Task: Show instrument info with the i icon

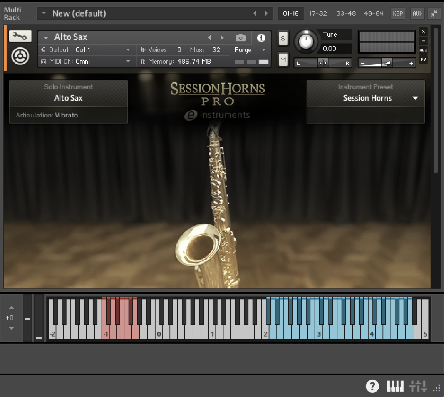Action: (261, 38)
